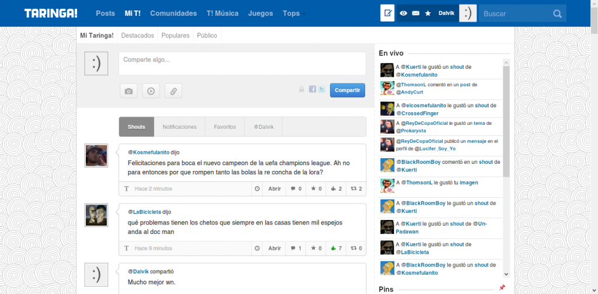This screenshot has height=294, width=598.
Task: Open comments on Kosmefulanito's shout
Action: (296, 188)
